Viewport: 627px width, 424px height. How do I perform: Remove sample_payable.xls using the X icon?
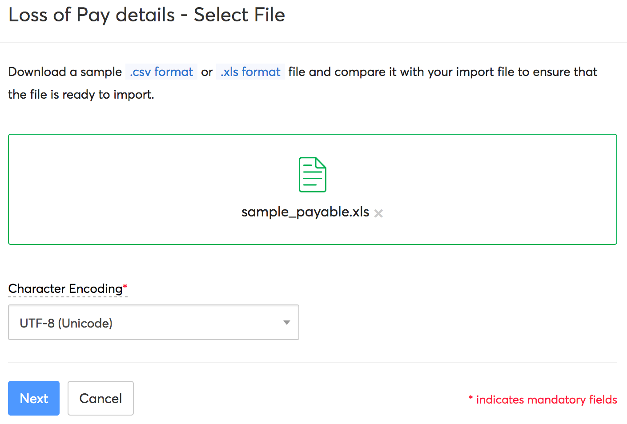point(378,213)
